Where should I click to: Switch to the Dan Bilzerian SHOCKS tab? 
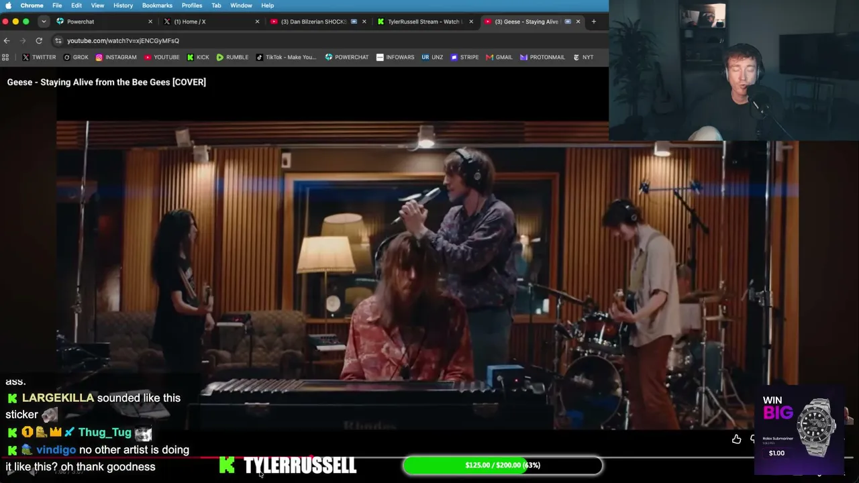(x=319, y=21)
